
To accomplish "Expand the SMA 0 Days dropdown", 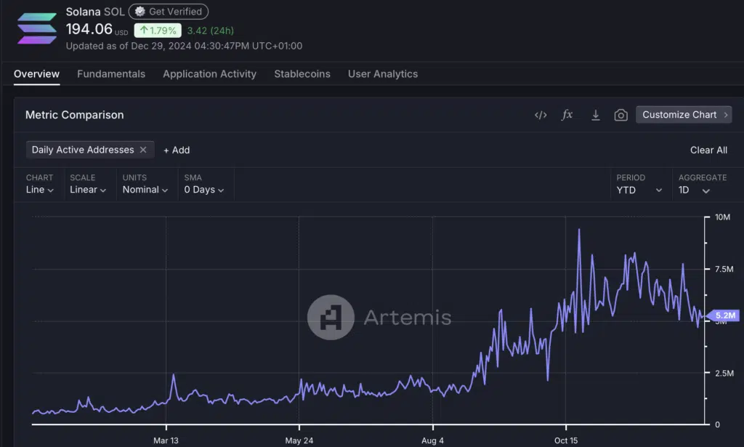I will point(203,190).
